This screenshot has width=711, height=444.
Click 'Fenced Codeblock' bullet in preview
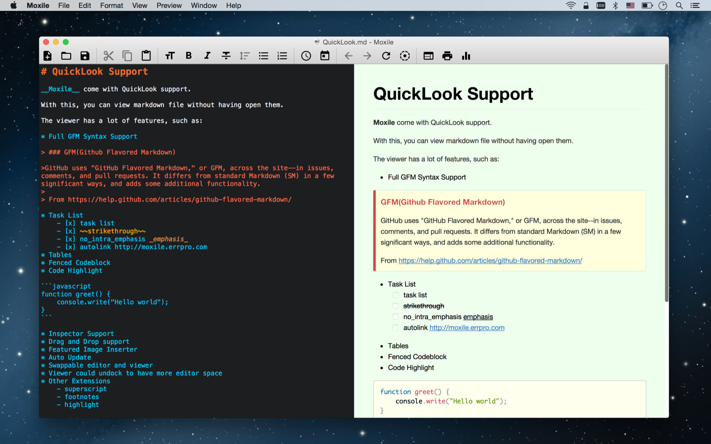[x=417, y=357]
